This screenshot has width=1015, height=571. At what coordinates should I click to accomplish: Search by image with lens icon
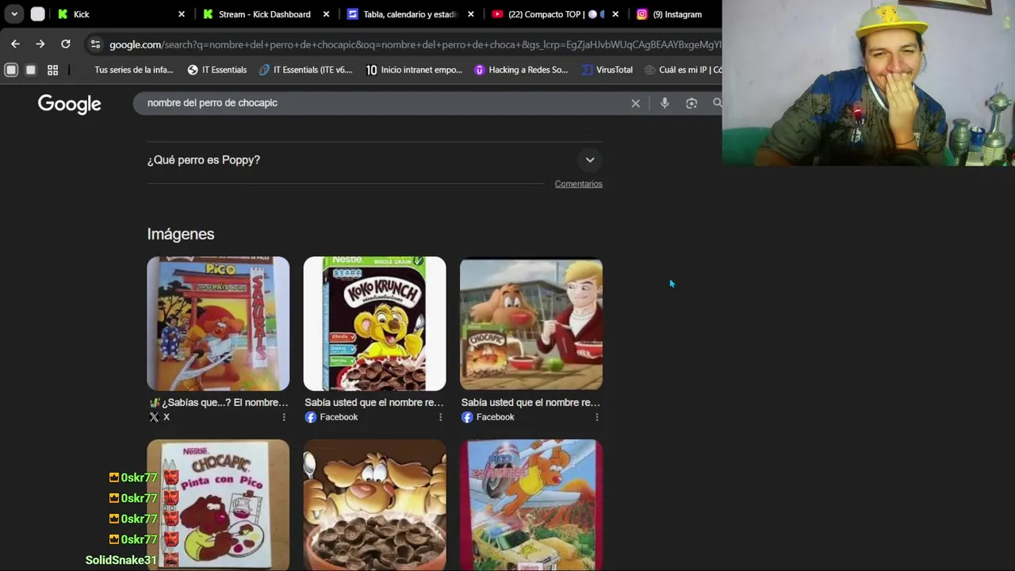point(691,103)
